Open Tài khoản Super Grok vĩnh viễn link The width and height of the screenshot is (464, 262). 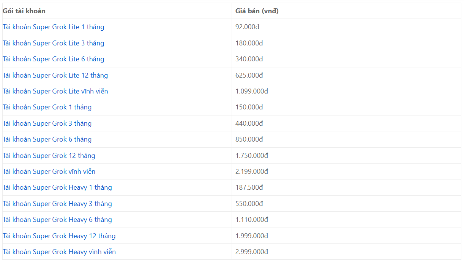click(x=49, y=172)
